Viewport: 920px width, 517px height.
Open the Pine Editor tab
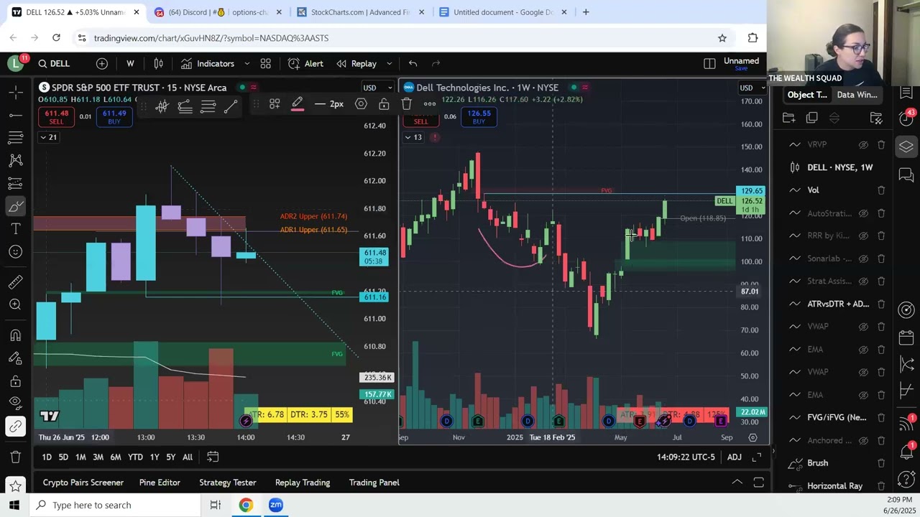[160, 483]
